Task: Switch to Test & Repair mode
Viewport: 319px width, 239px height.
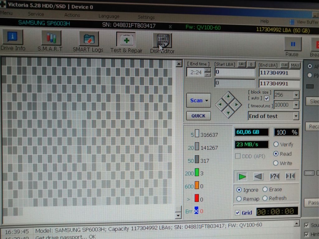Action: pos(126,43)
